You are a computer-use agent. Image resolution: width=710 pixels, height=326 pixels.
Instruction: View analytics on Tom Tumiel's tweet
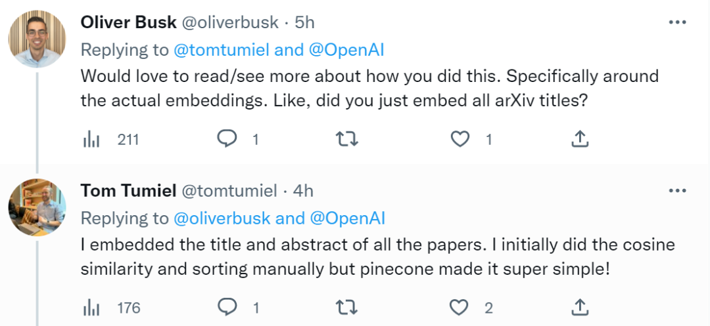click(x=91, y=307)
